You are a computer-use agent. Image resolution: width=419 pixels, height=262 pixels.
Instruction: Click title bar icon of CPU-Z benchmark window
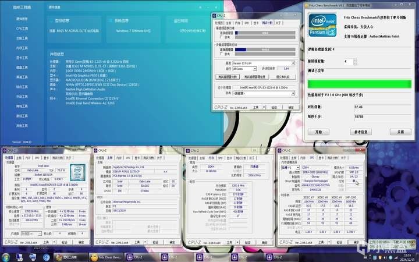(x=214, y=16)
